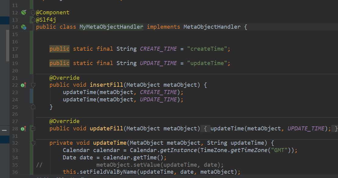Click the CREATE_TIME argument on line 23
The height and width of the screenshot is (178, 338).
click(158, 92)
